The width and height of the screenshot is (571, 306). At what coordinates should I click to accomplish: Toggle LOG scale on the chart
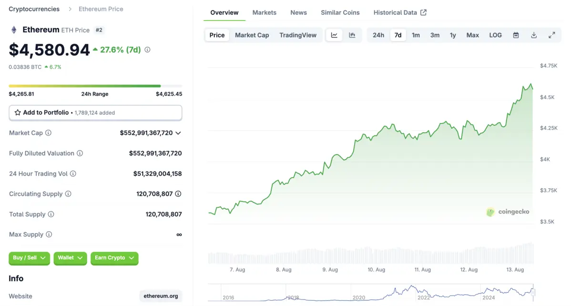pos(495,35)
